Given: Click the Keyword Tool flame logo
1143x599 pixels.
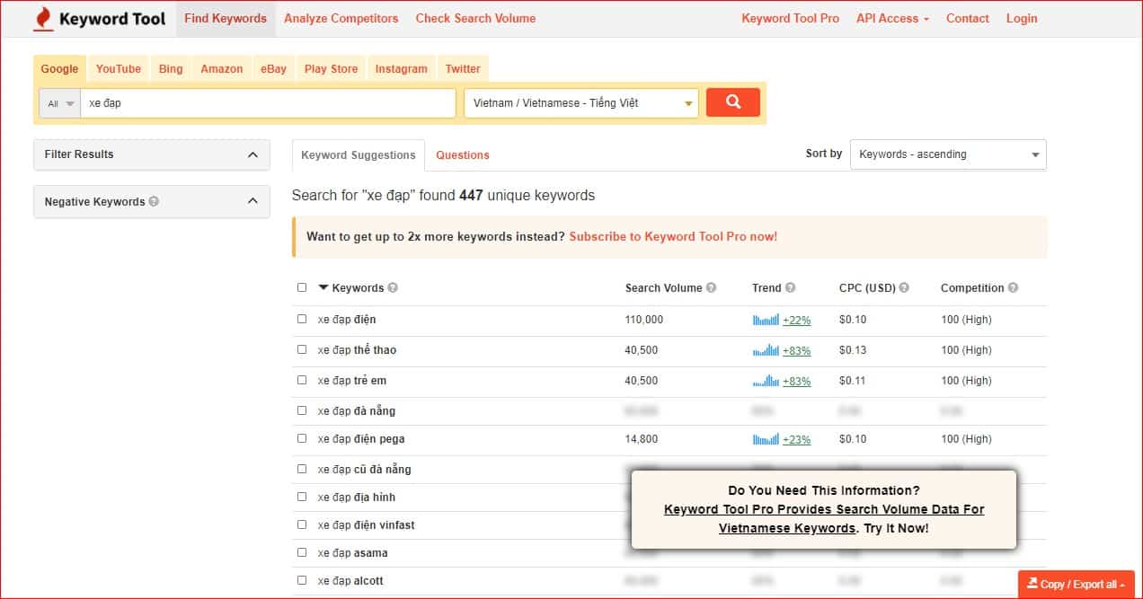Looking at the screenshot, I should tap(43, 19).
